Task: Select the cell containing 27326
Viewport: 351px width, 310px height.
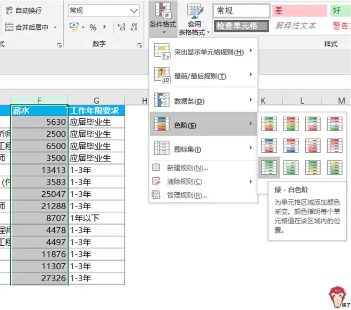Action: 39,278
